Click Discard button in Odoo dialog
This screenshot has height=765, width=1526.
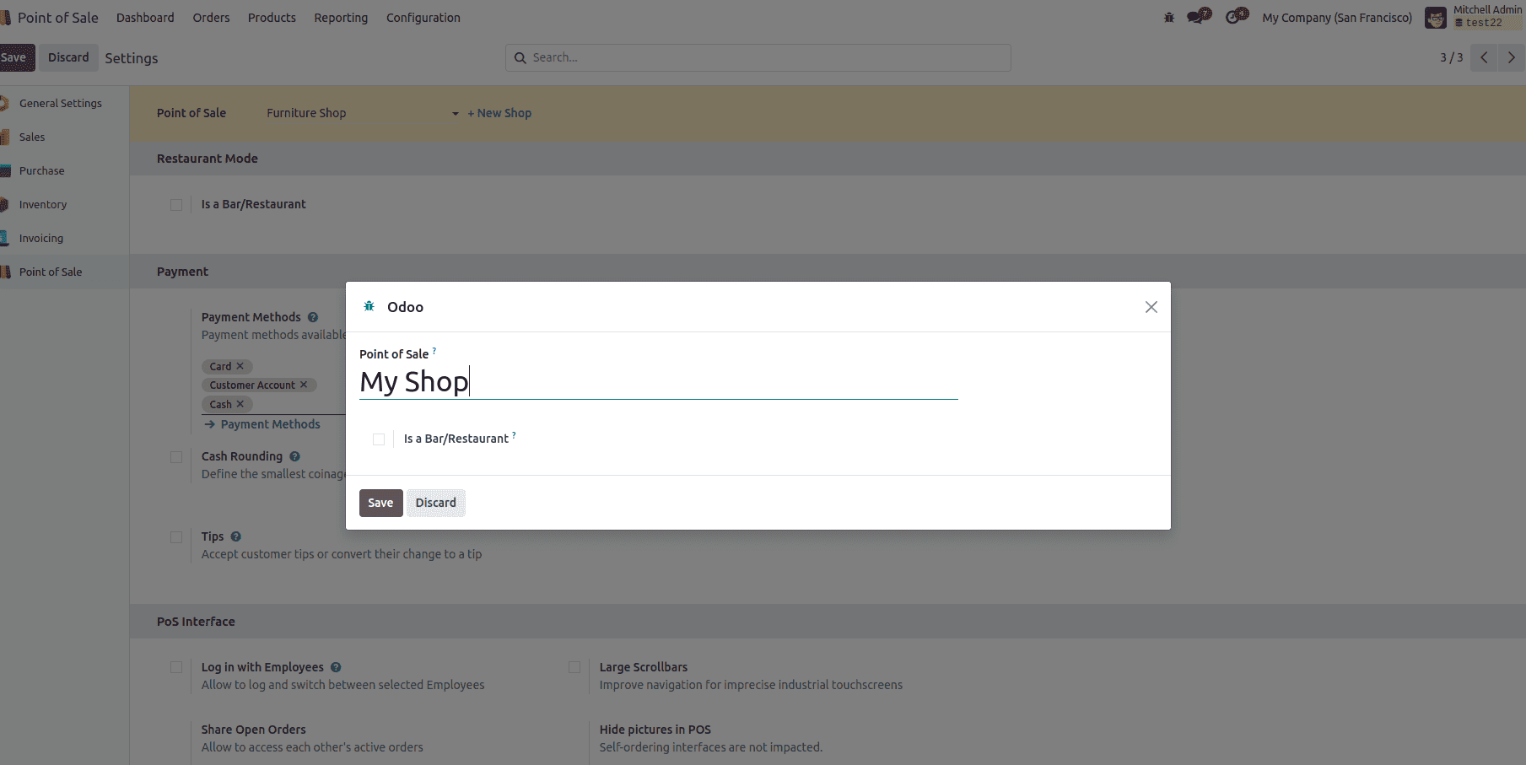tap(435, 504)
